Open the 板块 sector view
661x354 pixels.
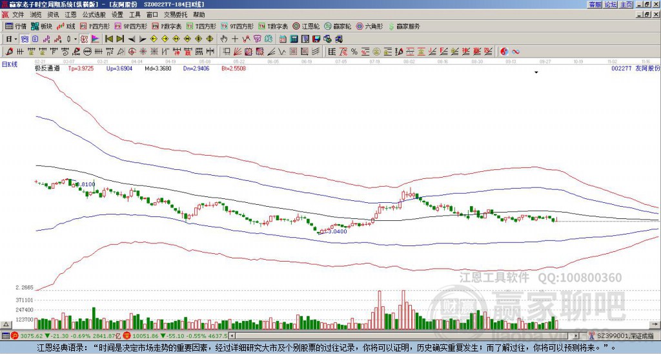coord(42,26)
